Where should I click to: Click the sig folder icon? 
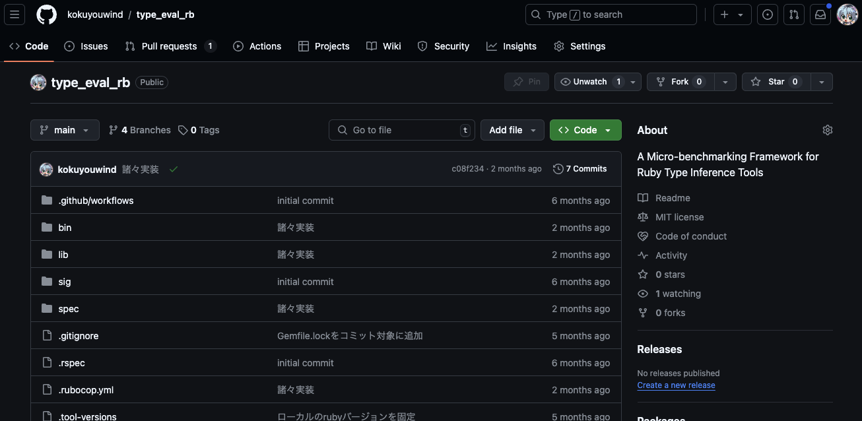click(47, 282)
